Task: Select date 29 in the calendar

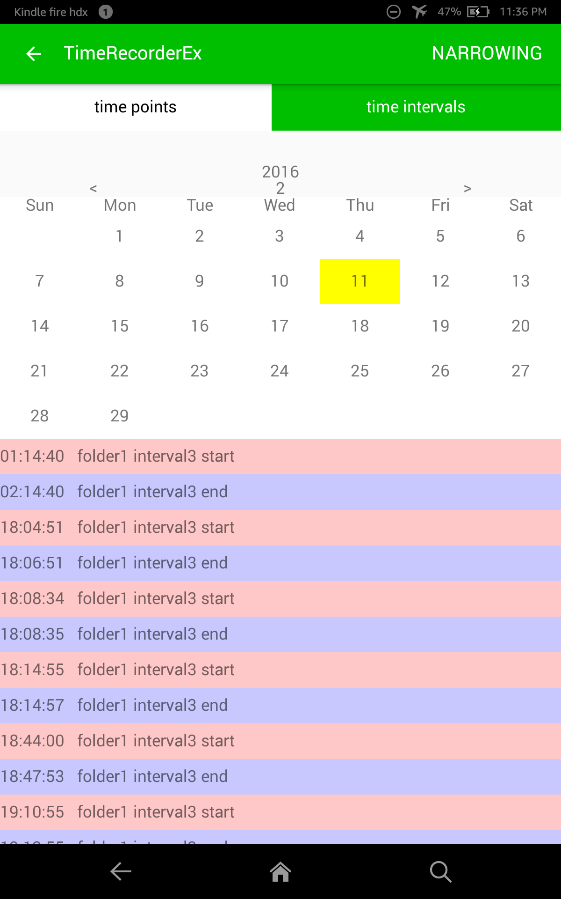Action: click(120, 416)
